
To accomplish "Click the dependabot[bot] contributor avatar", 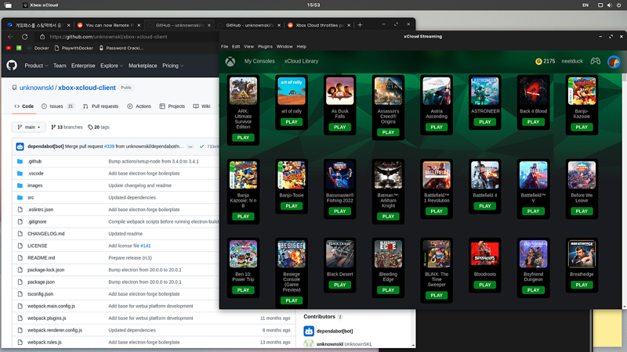I will (x=309, y=331).
